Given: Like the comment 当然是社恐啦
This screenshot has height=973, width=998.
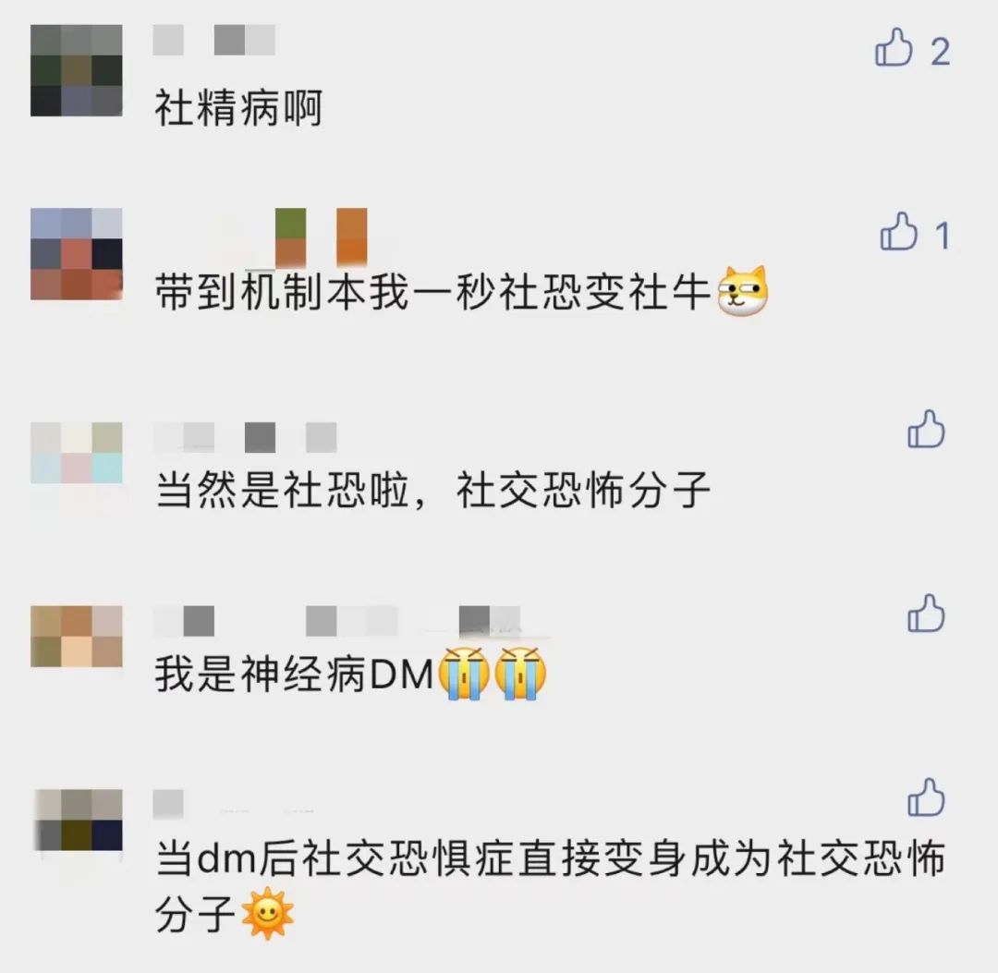Looking at the screenshot, I should click(926, 428).
